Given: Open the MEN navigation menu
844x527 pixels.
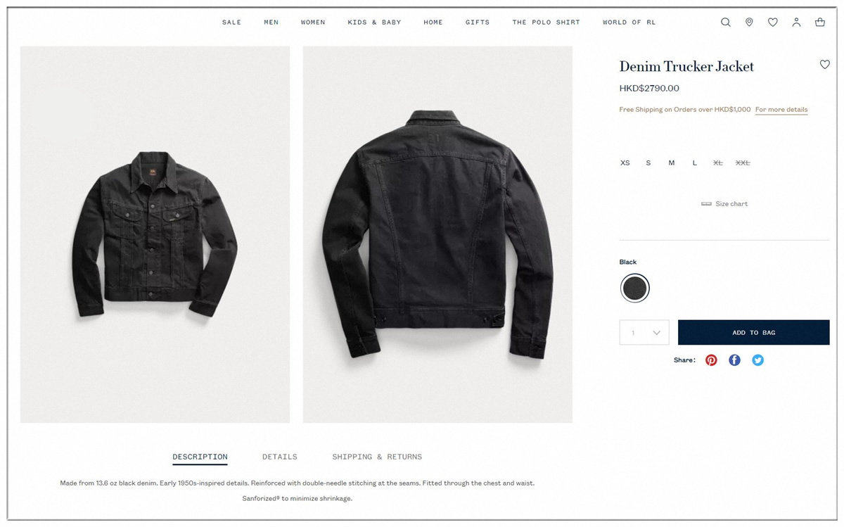Looking at the screenshot, I should click(271, 23).
